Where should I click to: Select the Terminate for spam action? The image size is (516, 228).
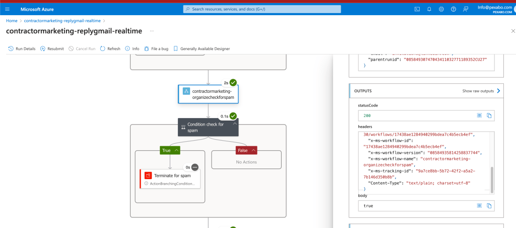(170, 179)
